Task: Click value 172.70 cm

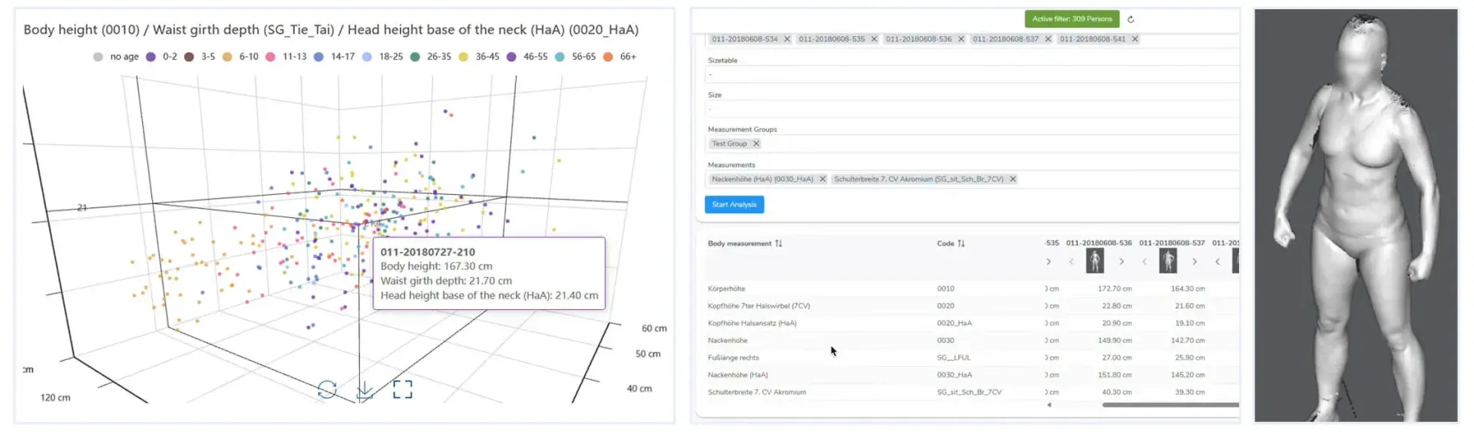Action: tap(1115, 288)
